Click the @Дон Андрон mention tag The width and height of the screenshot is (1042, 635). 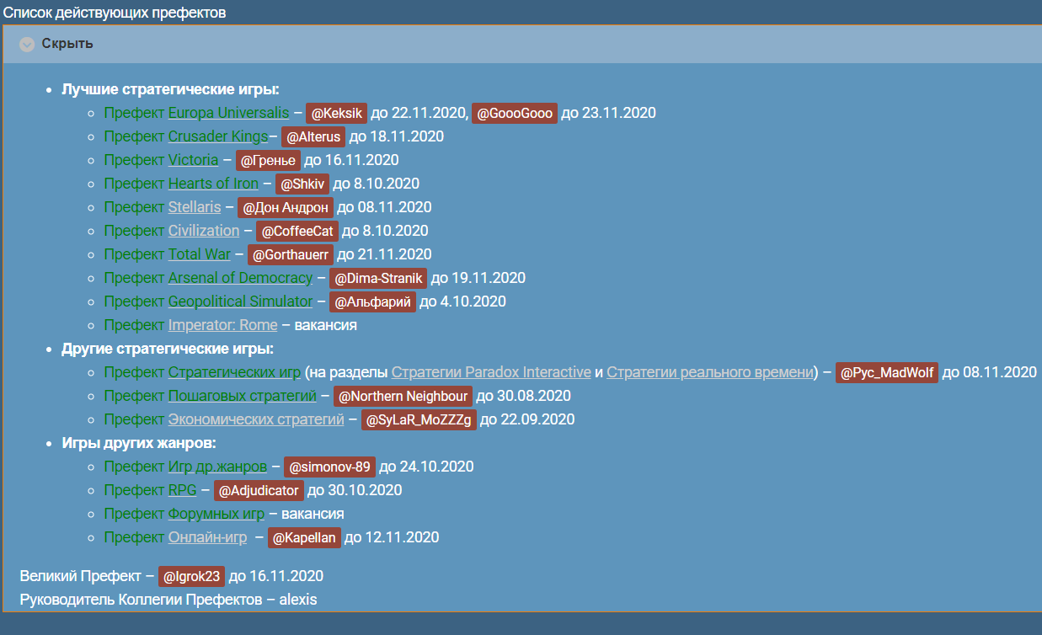285,207
